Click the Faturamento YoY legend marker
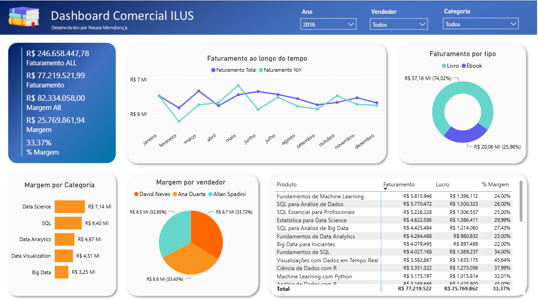The image size is (538, 300). (x=261, y=70)
